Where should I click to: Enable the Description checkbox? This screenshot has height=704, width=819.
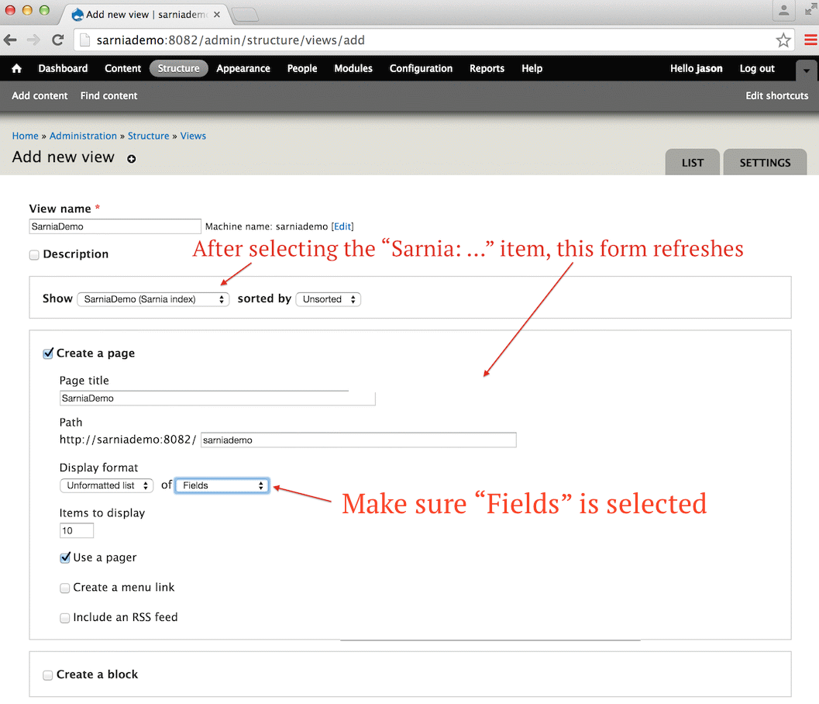click(34, 255)
